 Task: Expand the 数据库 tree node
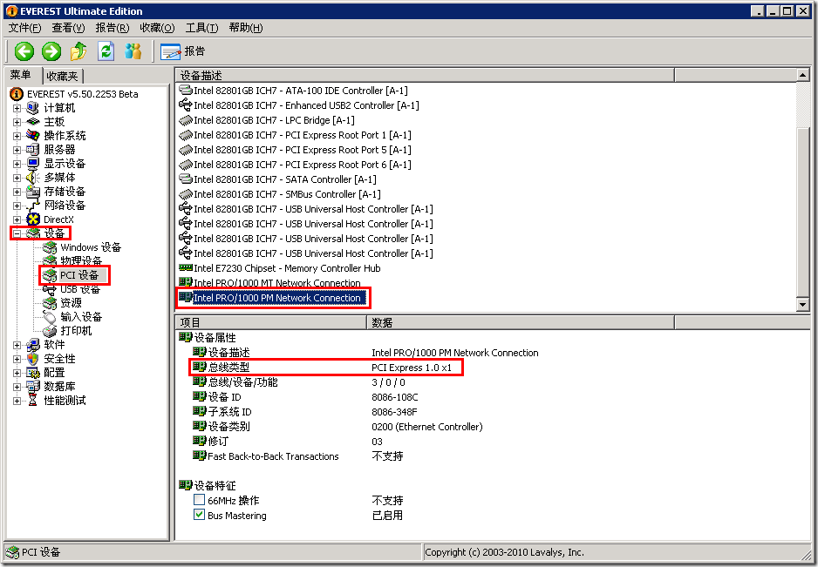point(17,387)
